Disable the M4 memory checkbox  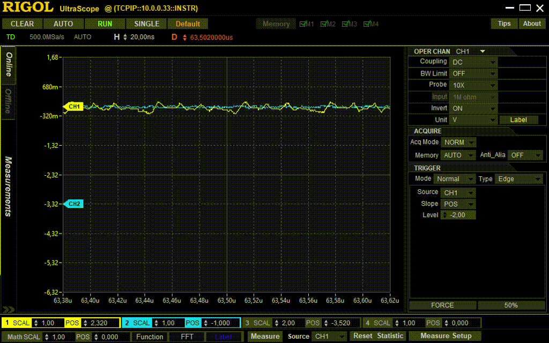[367, 24]
